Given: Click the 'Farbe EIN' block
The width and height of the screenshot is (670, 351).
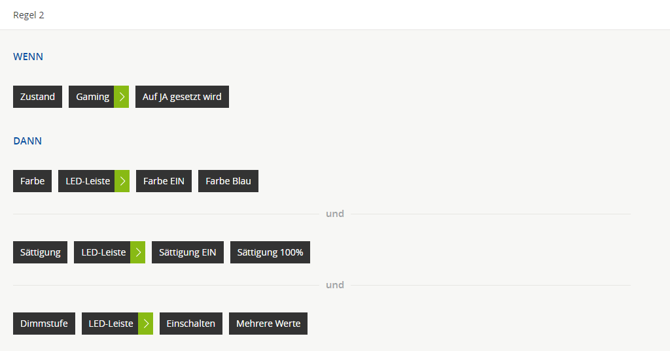Looking at the screenshot, I should pyautogui.click(x=164, y=181).
